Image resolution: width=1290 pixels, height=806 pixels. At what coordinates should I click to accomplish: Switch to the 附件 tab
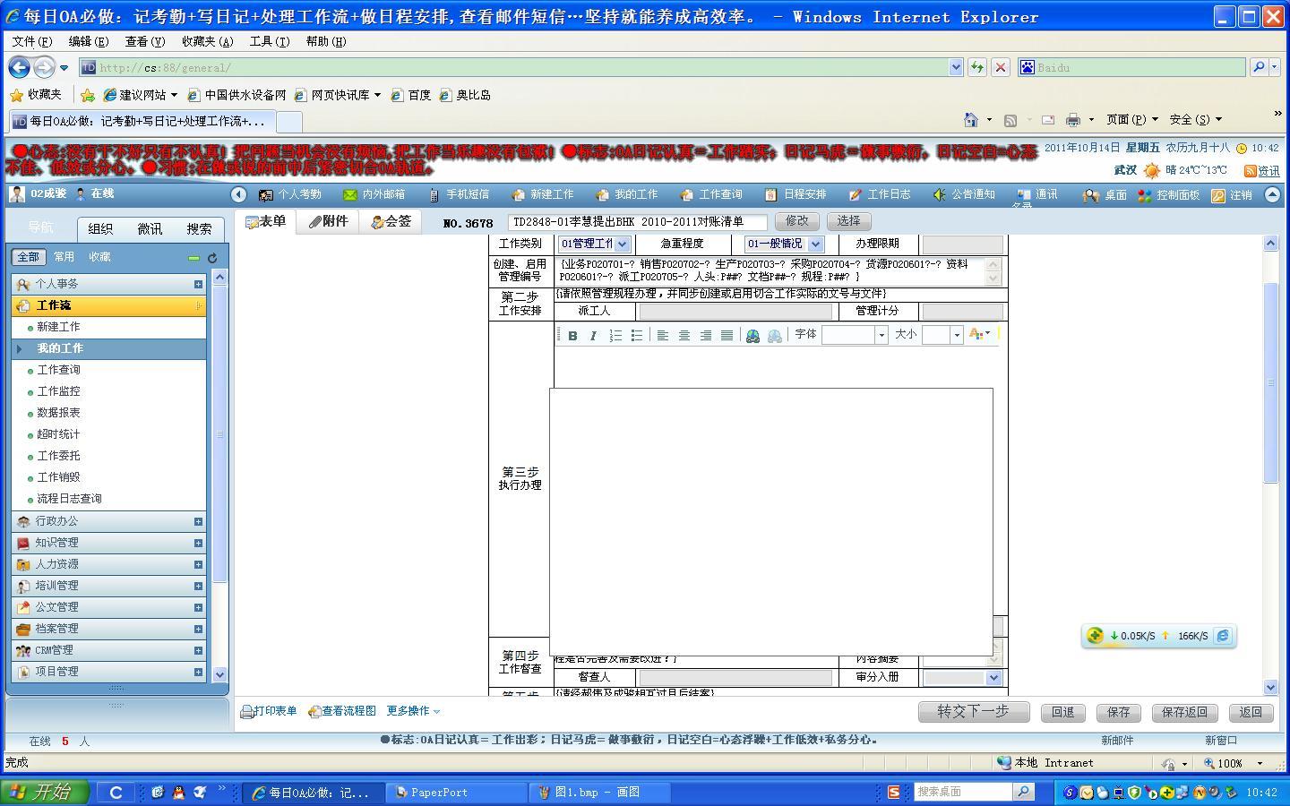(328, 222)
